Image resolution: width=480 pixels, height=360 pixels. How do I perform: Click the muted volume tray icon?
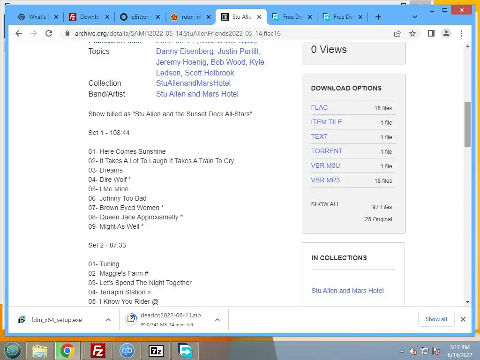(x=413, y=351)
